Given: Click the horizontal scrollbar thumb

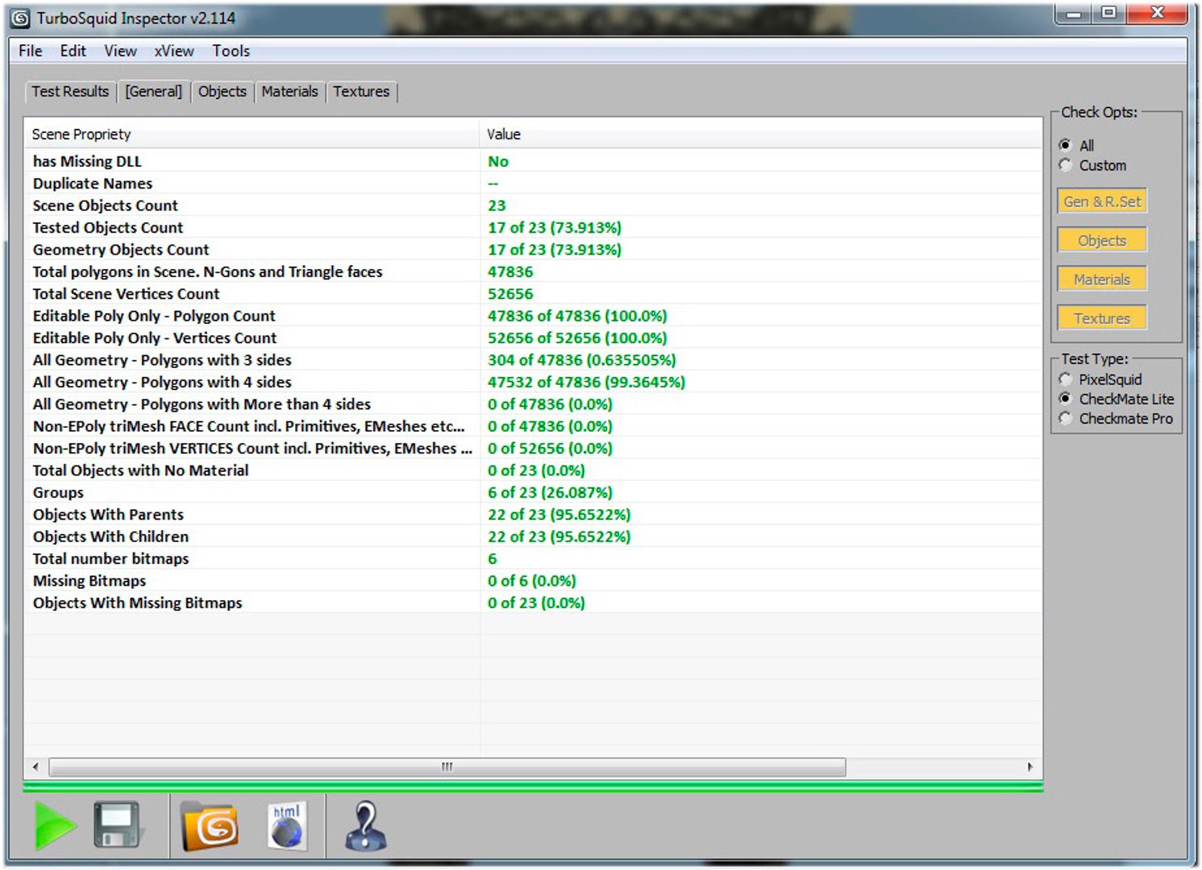Looking at the screenshot, I should point(447,767).
